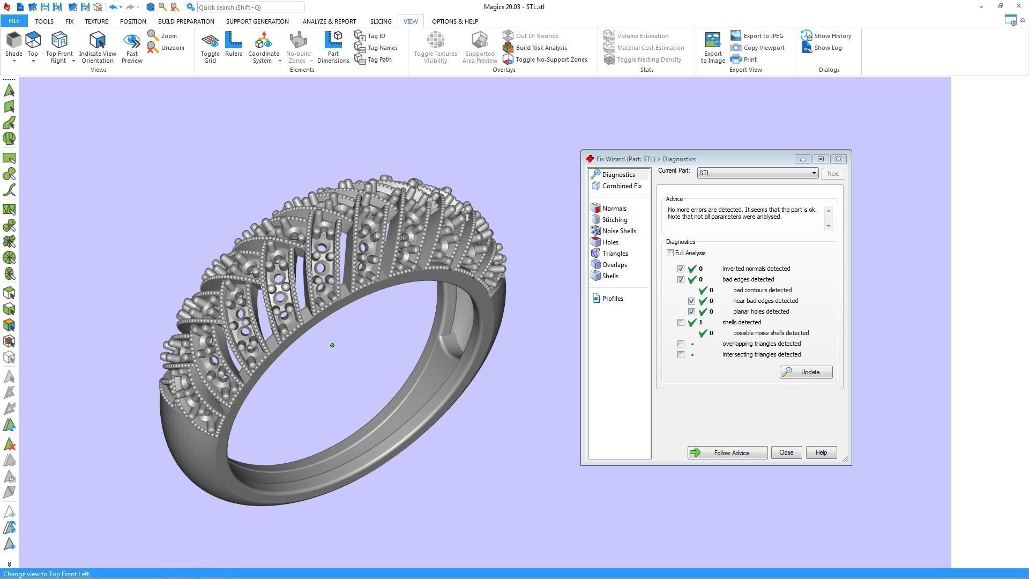1029x579 pixels.
Task: Switch to TOOLS tab
Action: coord(44,21)
